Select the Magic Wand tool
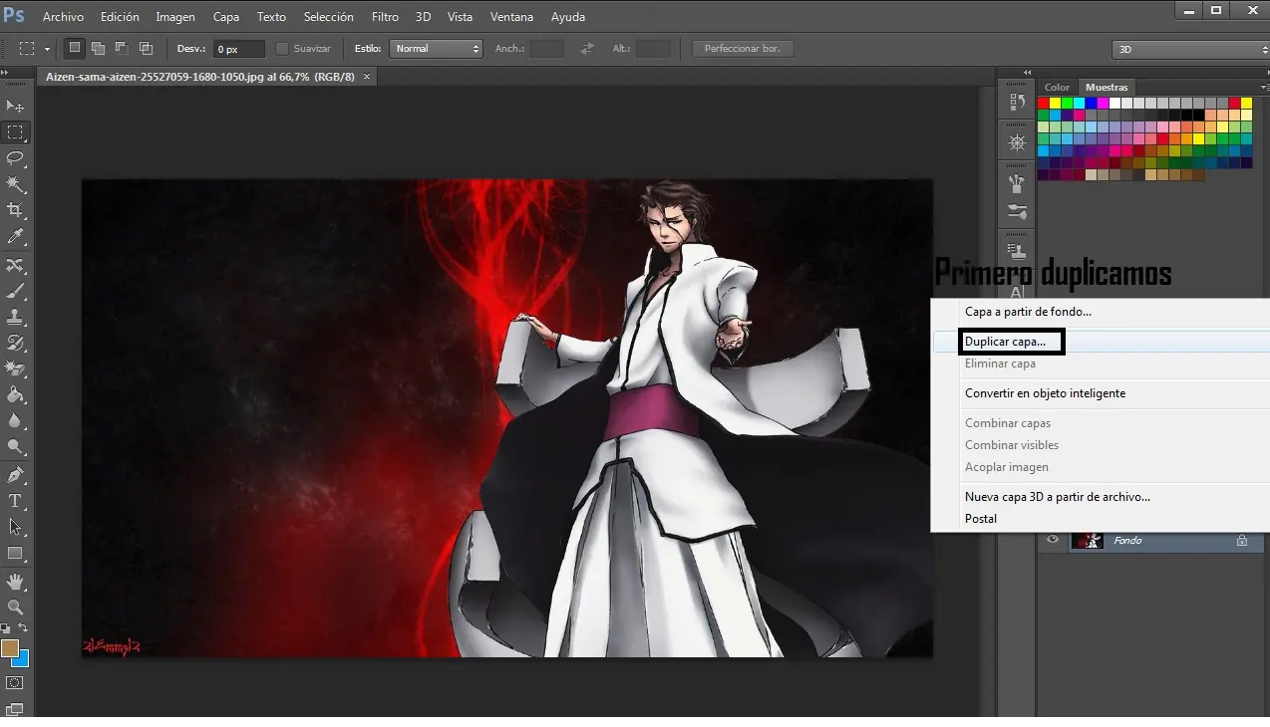Image resolution: width=1270 pixels, height=727 pixels. [x=15, y=184]
